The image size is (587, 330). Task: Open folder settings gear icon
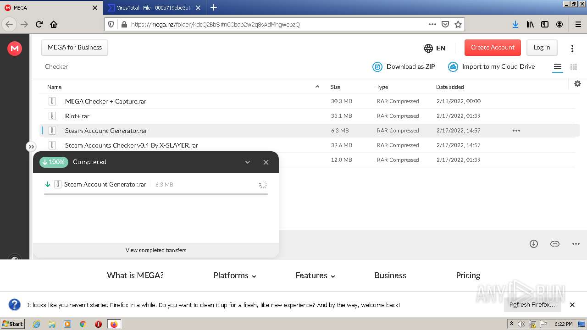[x=577, y=83]
